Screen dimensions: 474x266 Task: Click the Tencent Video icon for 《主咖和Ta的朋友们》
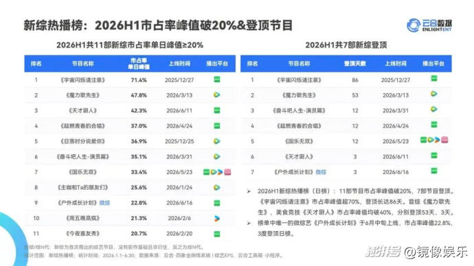[x=217, y=188]
